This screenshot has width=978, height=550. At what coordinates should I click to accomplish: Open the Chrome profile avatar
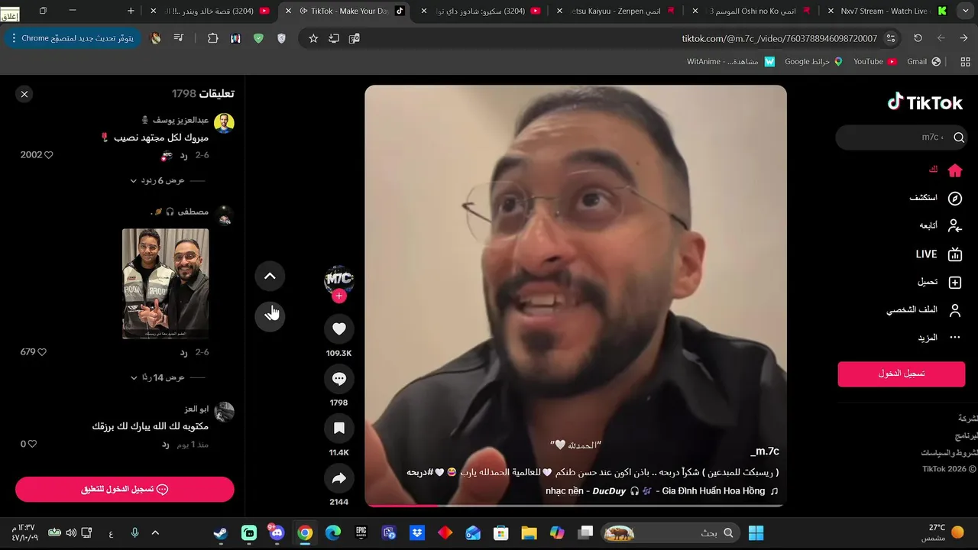point(156,38)
